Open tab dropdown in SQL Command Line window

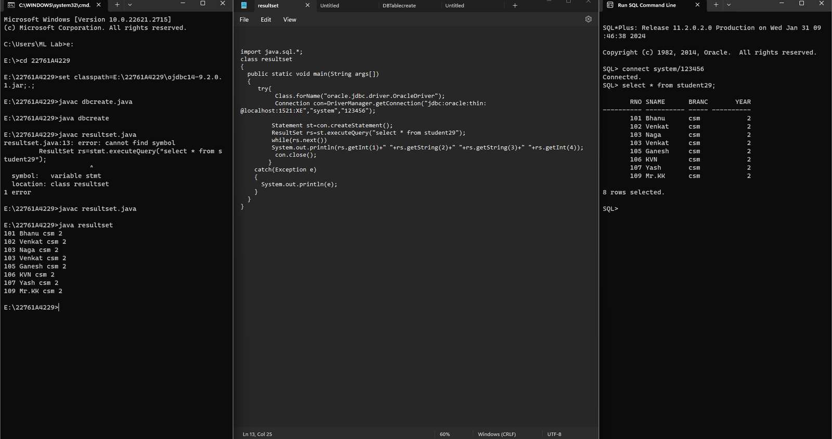point(729,5)
